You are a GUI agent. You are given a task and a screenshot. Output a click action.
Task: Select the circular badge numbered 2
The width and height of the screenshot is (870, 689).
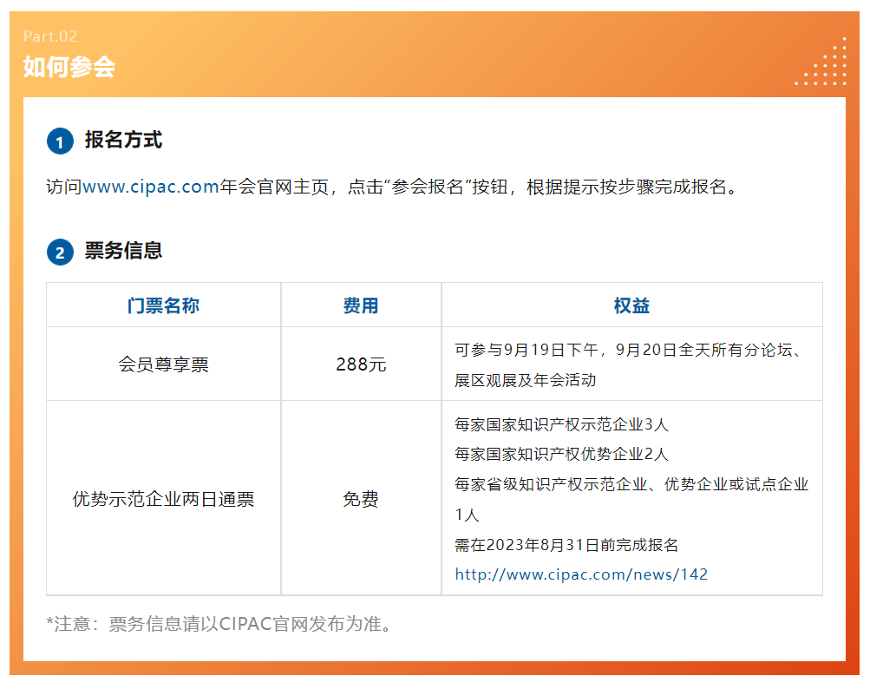click(60, 251)
